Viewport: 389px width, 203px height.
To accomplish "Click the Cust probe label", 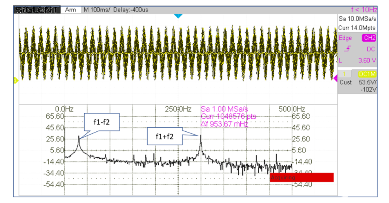I will click(346, 82).
